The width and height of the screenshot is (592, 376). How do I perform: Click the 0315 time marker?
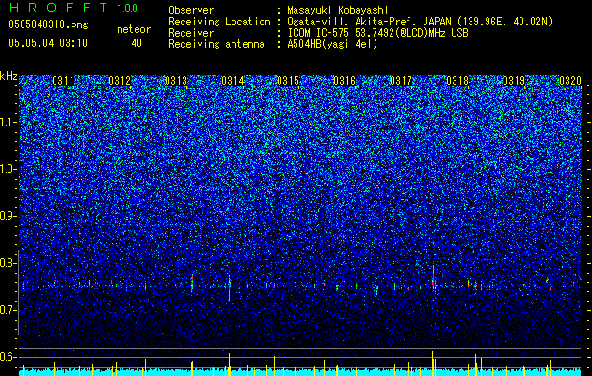(288, 81)
